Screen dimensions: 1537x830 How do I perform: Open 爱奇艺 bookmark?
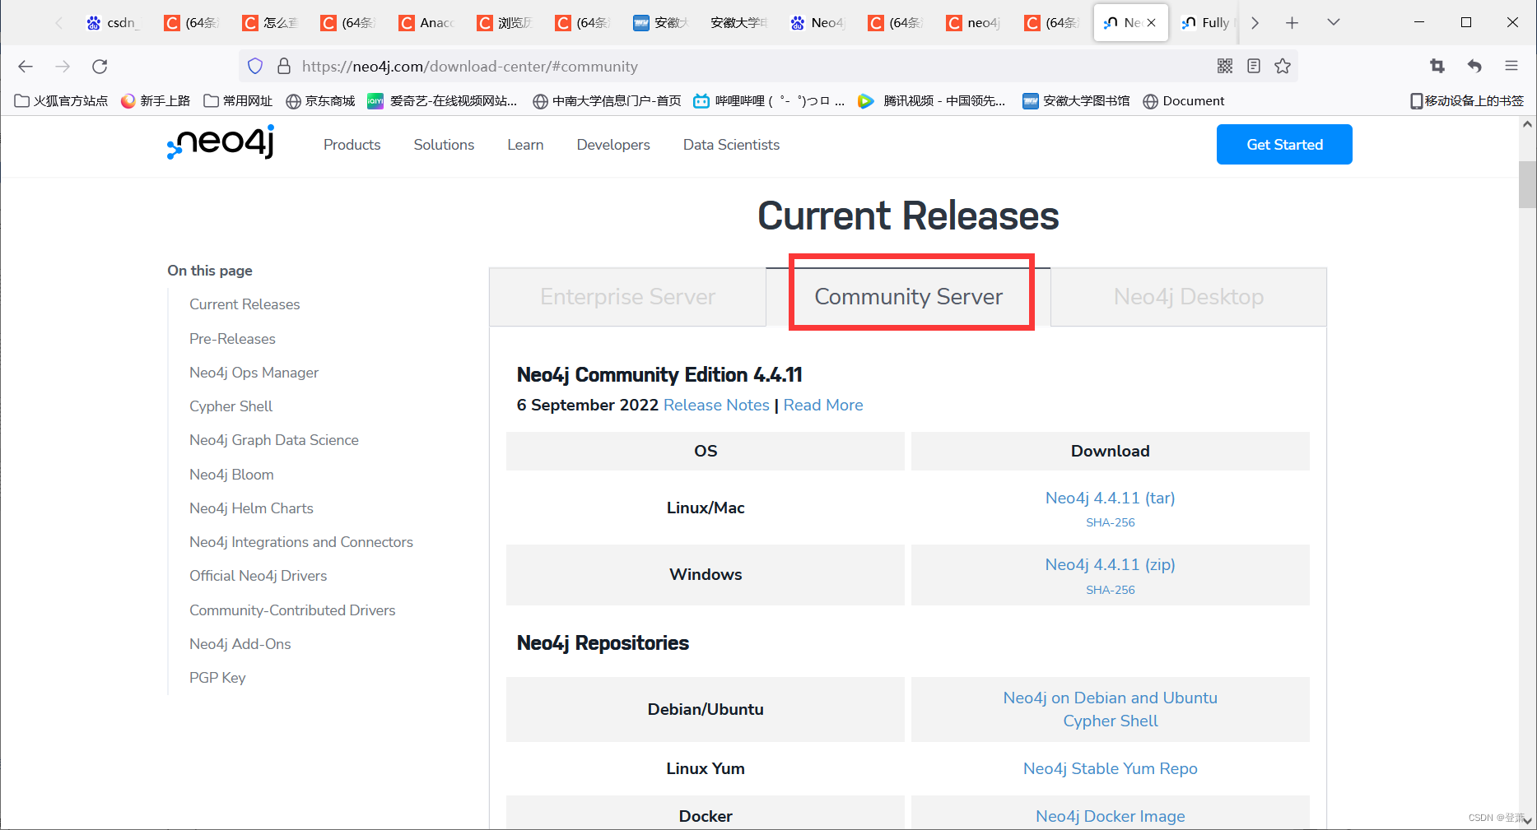pyautogui.click(x=443, y=101)
